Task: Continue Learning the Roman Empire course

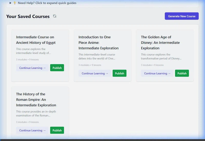Action: 32,130
